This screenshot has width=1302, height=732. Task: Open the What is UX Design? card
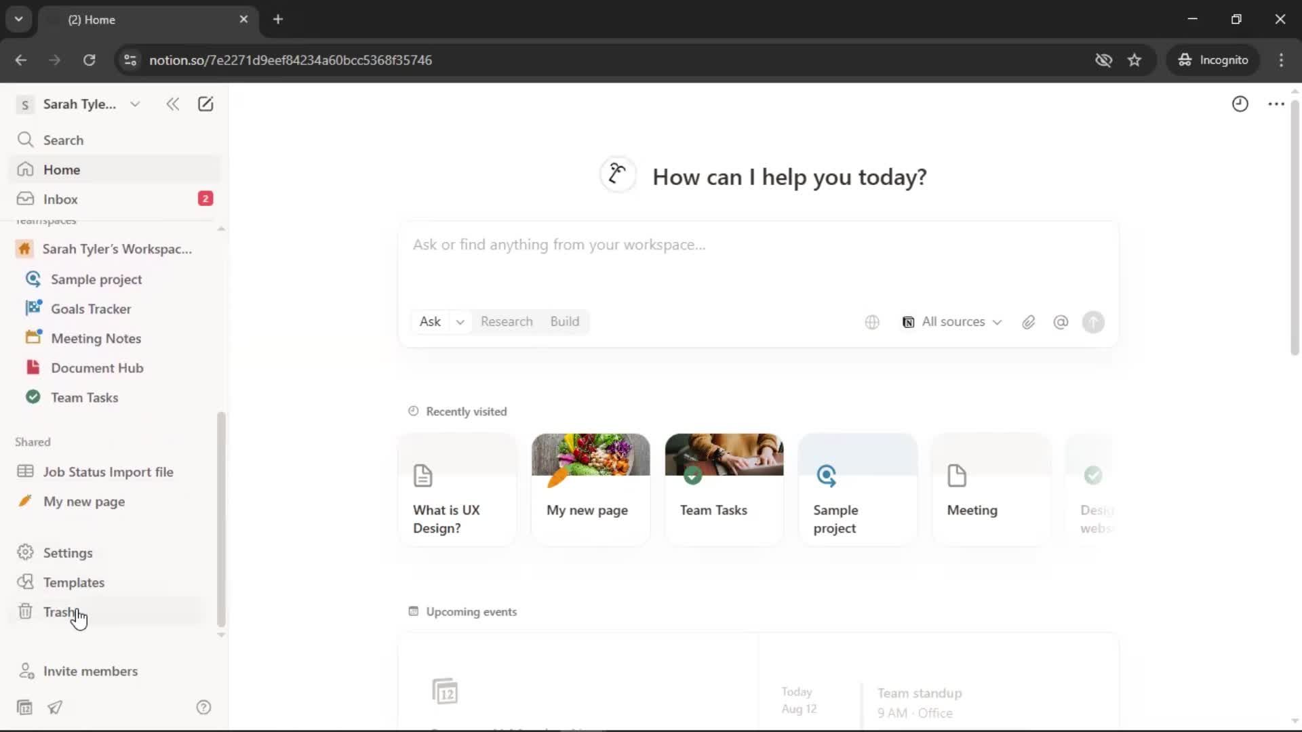[x=458, y=489]
